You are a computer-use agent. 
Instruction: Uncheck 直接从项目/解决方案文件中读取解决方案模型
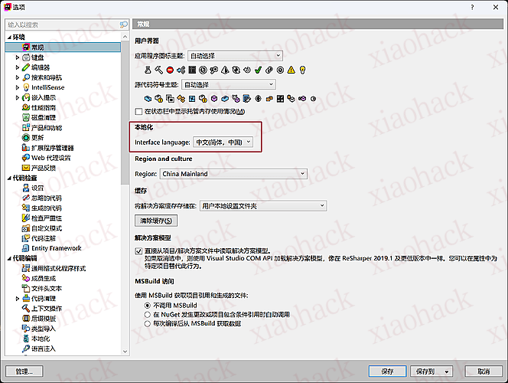point(138,251)
